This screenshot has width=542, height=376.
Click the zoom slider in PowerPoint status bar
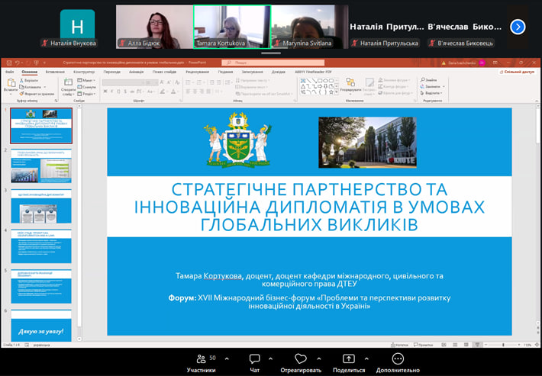[x=502, y=345]
